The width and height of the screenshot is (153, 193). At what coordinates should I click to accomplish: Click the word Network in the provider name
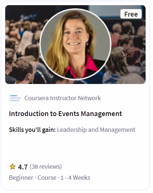(89, 98)
